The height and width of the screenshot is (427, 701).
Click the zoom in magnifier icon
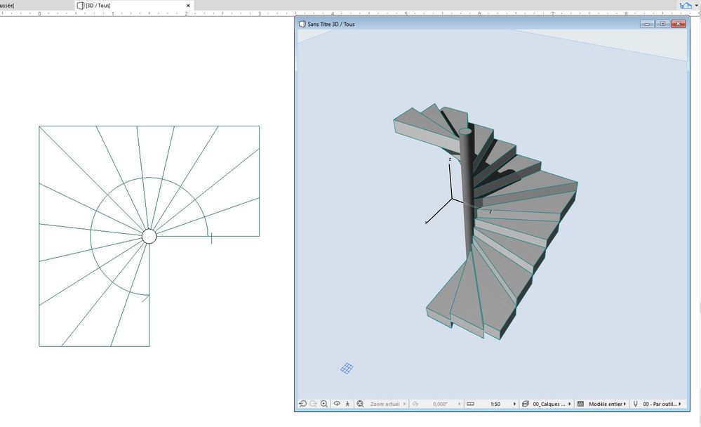pos(324,405)
